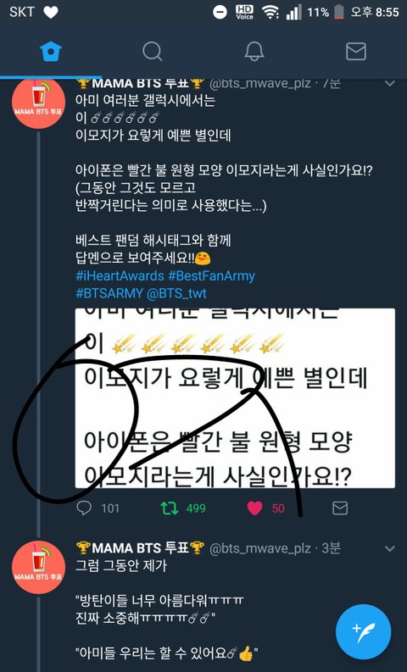The height and width of the screenshot is (672, 407).
Task: Unlike the tweet with 50 likes
Action: coord(254,508)
